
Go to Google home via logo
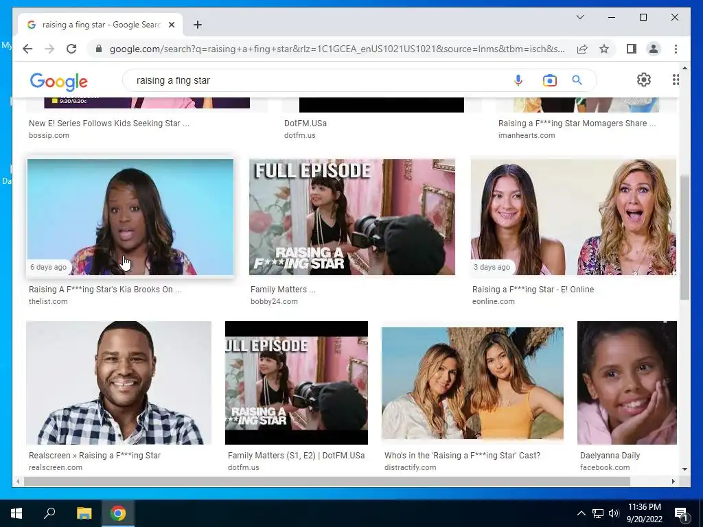point(59,82)
